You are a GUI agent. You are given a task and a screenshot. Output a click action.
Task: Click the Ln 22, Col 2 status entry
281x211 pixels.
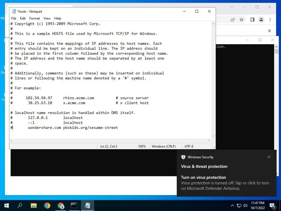pyautogui.click(x=109, y=146)
